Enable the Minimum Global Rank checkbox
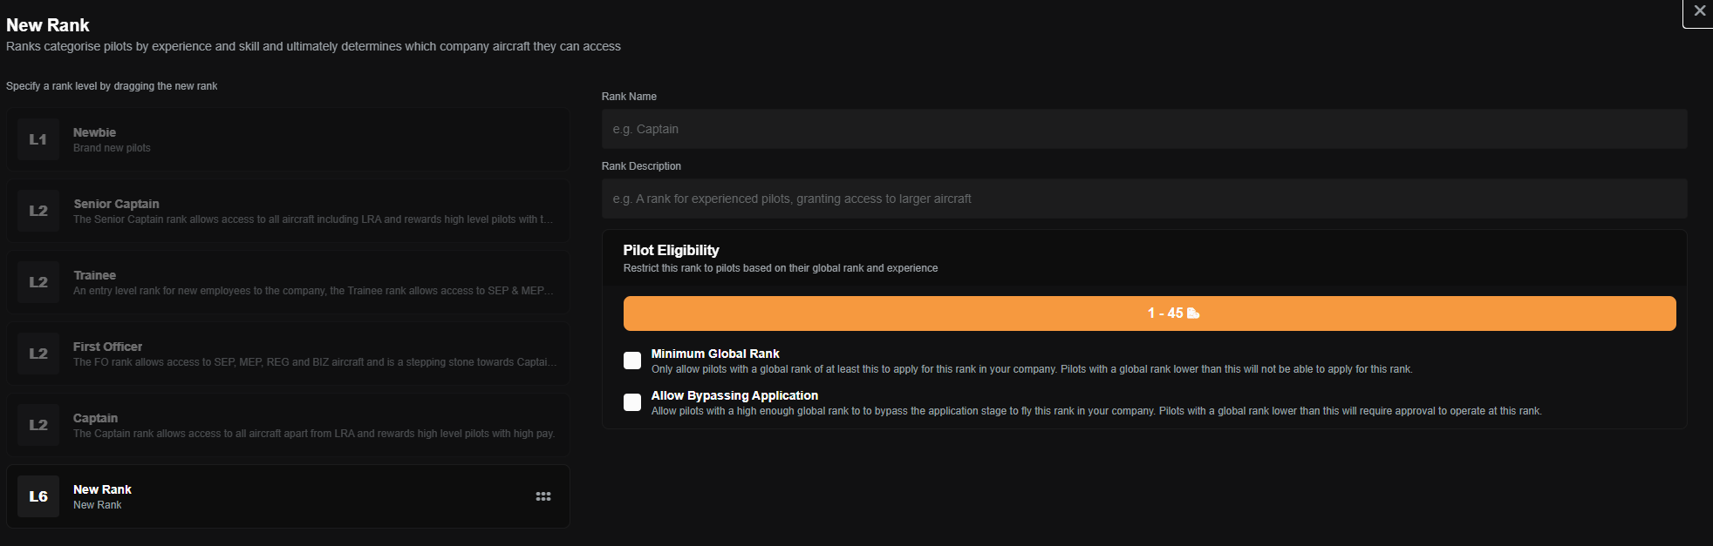The width and height of the screenshot is (1713, 546). coord(632,361)
